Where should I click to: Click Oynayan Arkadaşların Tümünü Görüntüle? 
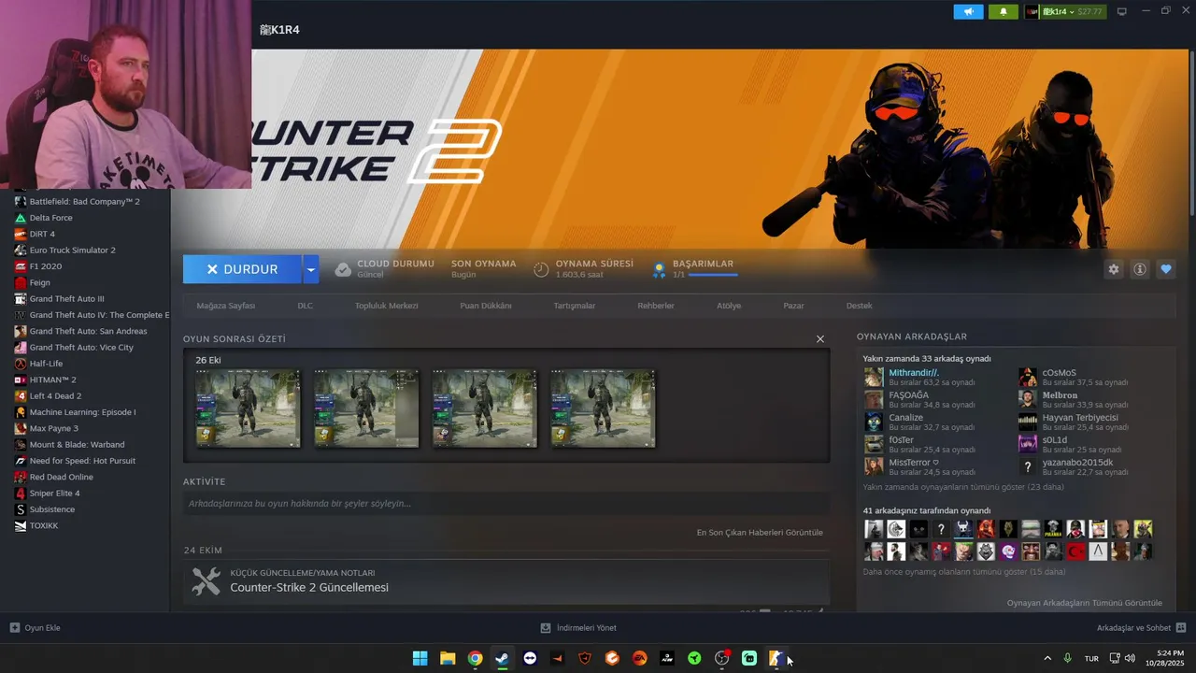point(1084,603)
